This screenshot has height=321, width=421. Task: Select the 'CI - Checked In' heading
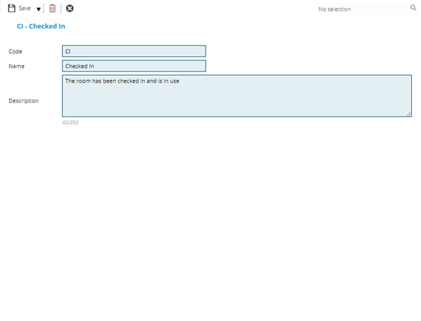coord(41,26)
